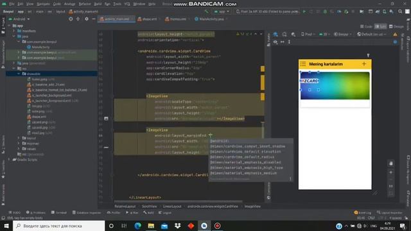Click the view options eye icon in the preview
The width and height of the screenshot is (411, 231).
coord(275,42)
